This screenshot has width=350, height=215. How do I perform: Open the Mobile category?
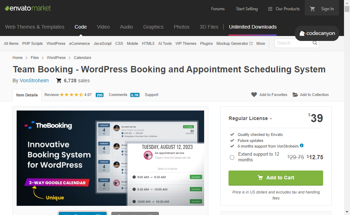[132, 43]
